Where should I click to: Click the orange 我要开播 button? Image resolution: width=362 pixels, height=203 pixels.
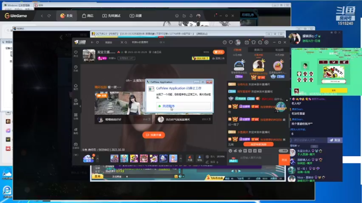click(x=153, y=135)
